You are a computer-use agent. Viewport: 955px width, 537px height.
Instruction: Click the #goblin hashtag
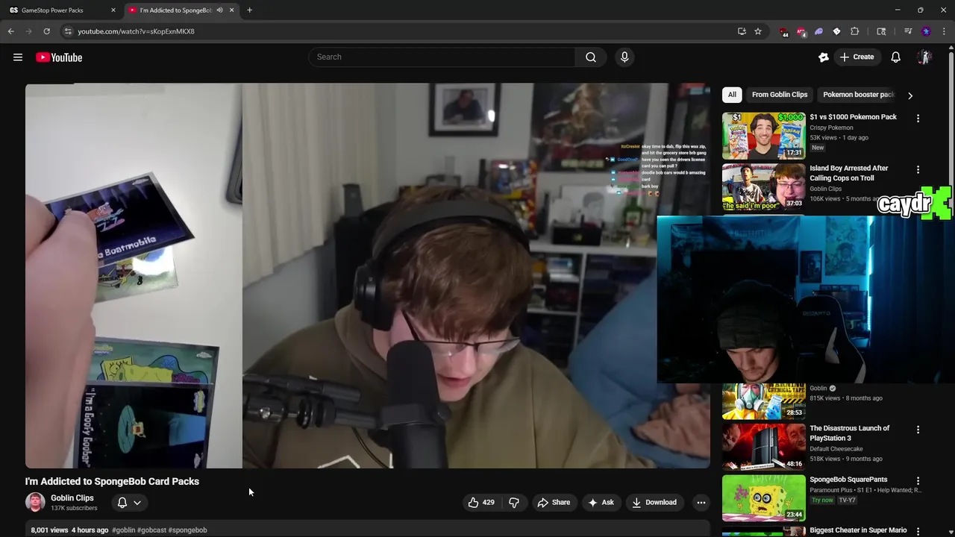(x=124, y=530)
